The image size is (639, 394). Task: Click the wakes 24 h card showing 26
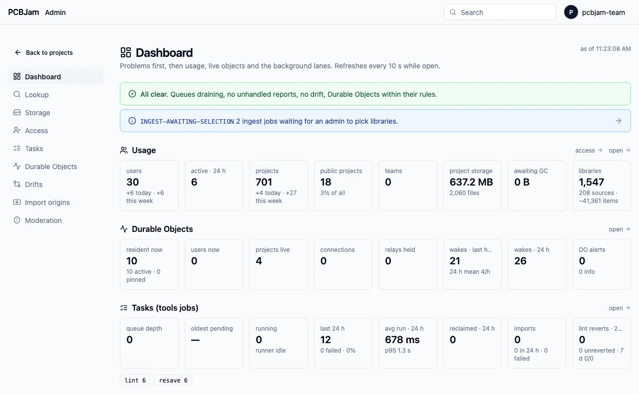point(537,264)
